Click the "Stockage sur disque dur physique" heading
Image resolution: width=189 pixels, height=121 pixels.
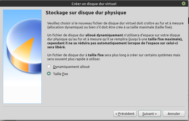click(86, 13)
